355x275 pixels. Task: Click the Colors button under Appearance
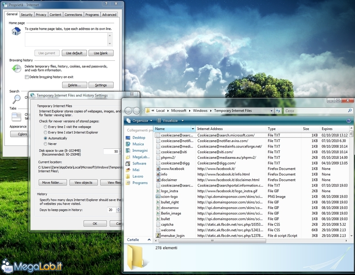(19, 134)
